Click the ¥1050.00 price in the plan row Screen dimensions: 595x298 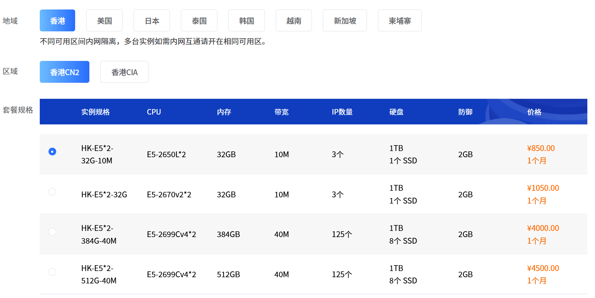543,188
